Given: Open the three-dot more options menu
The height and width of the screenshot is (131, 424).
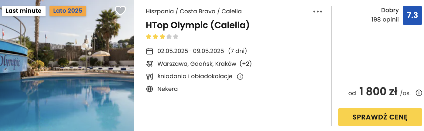Looking at the screenshot, I should coord(318,12).
